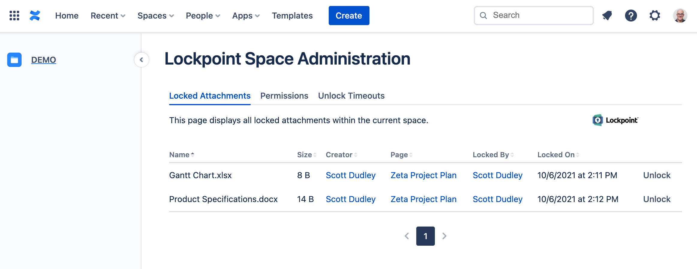Open the user profile avatar
697x269 pixels.
click(680, 16)
